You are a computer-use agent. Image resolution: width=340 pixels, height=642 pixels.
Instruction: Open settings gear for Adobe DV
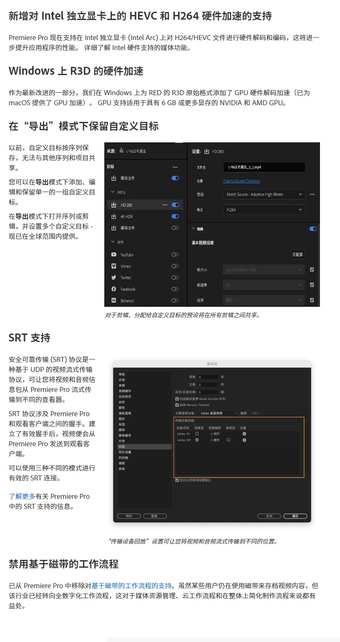pyautogui.click(x=244, y=434)
